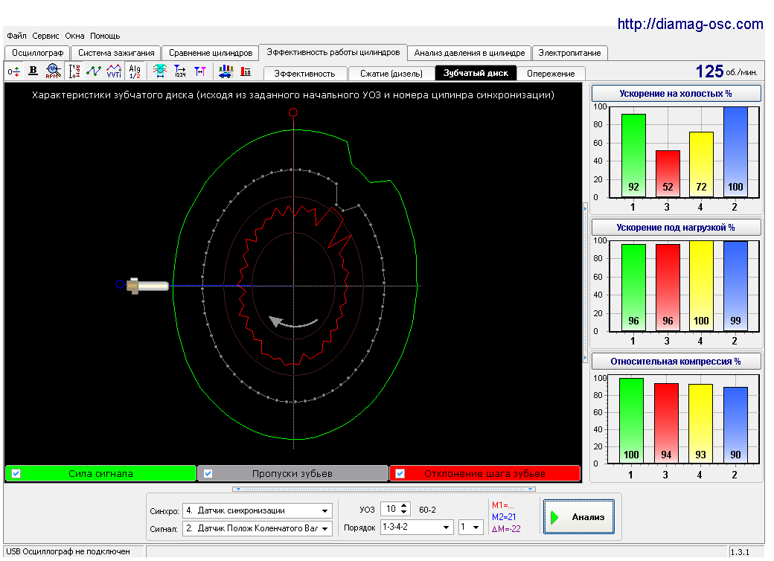774x561 pixels.
Task: Click the gray Пропуски зубьев label bar
Action: tap(292, 474)
